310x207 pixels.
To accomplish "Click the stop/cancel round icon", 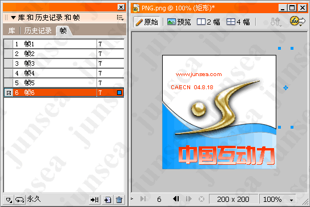I will [202, 199].
